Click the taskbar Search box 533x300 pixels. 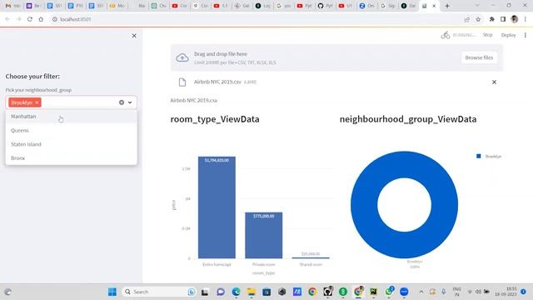coord(158,292)
